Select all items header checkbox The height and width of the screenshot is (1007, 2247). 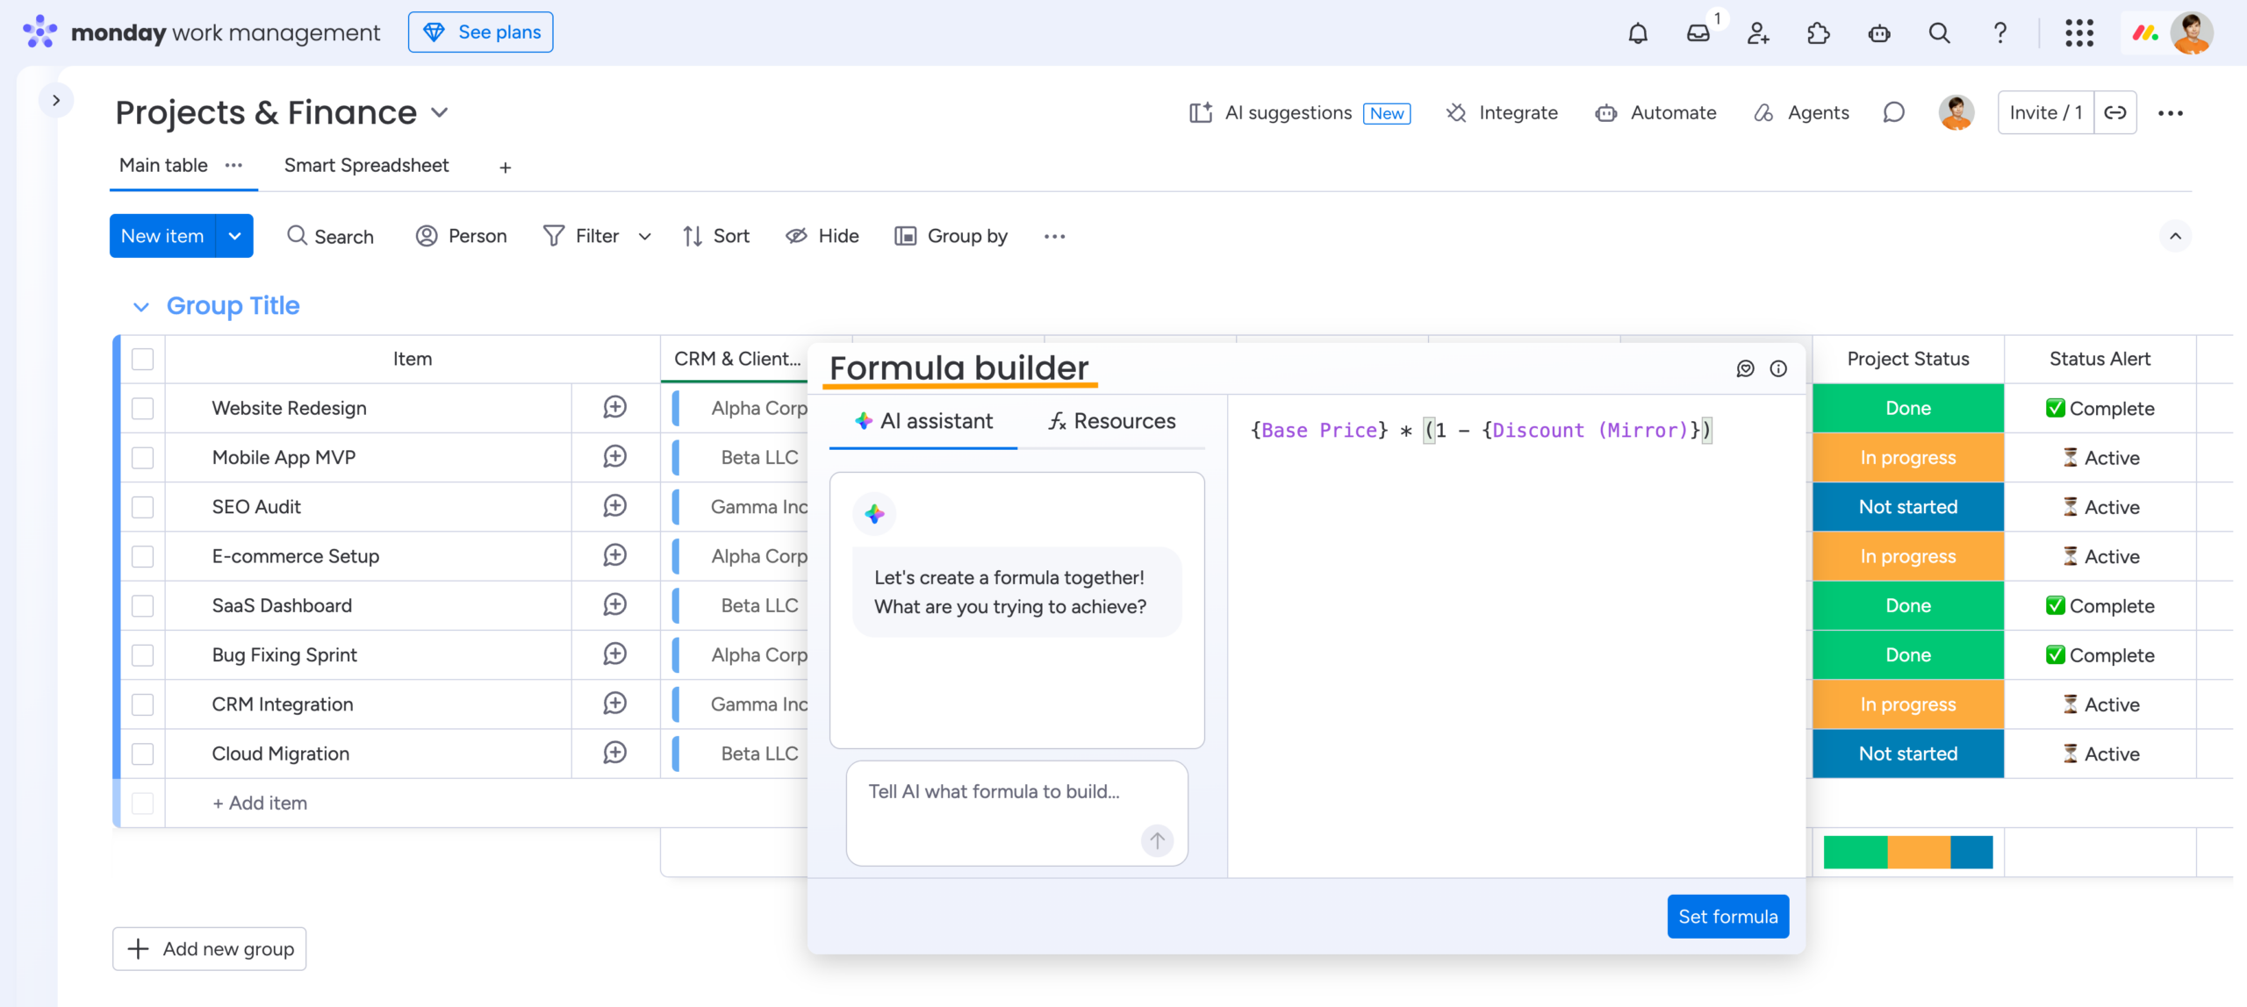[142, 359]
